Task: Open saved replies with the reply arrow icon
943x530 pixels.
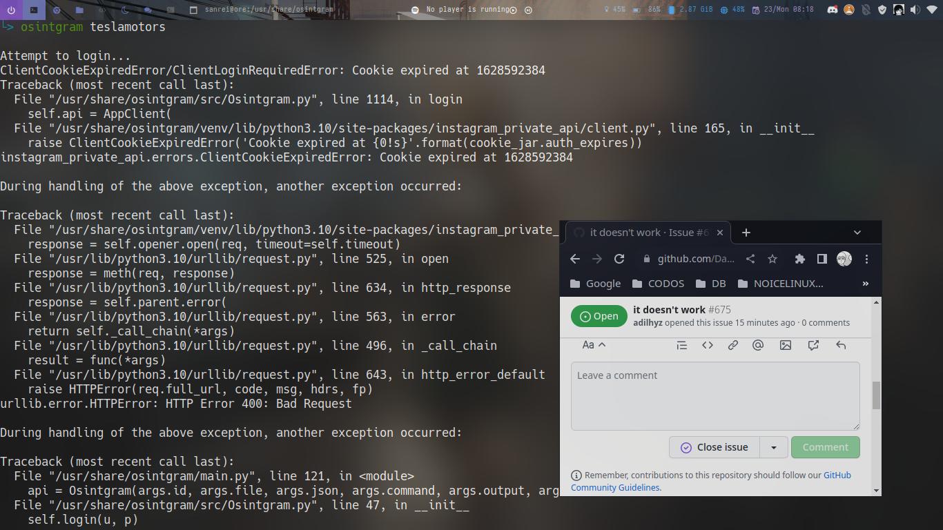Action: tap(840, 345)
